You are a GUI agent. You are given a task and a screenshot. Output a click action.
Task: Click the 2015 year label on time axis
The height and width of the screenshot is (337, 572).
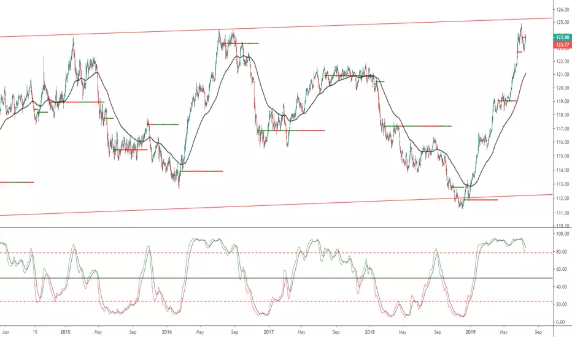[x=66, y=332]
